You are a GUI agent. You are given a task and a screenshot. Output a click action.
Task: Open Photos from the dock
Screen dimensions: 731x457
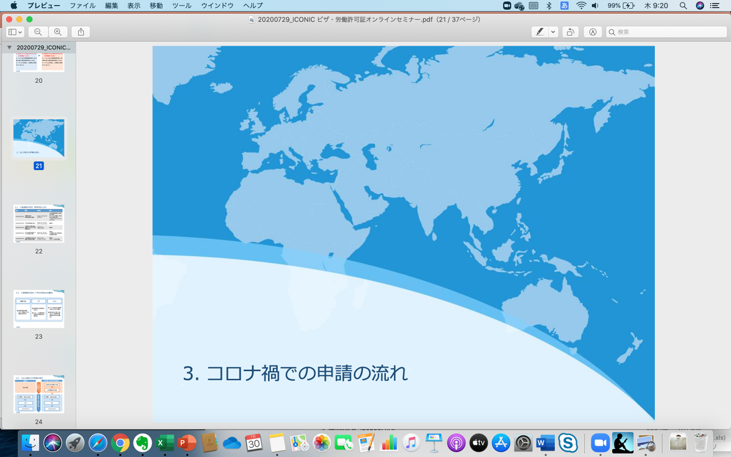pos(321,442)
